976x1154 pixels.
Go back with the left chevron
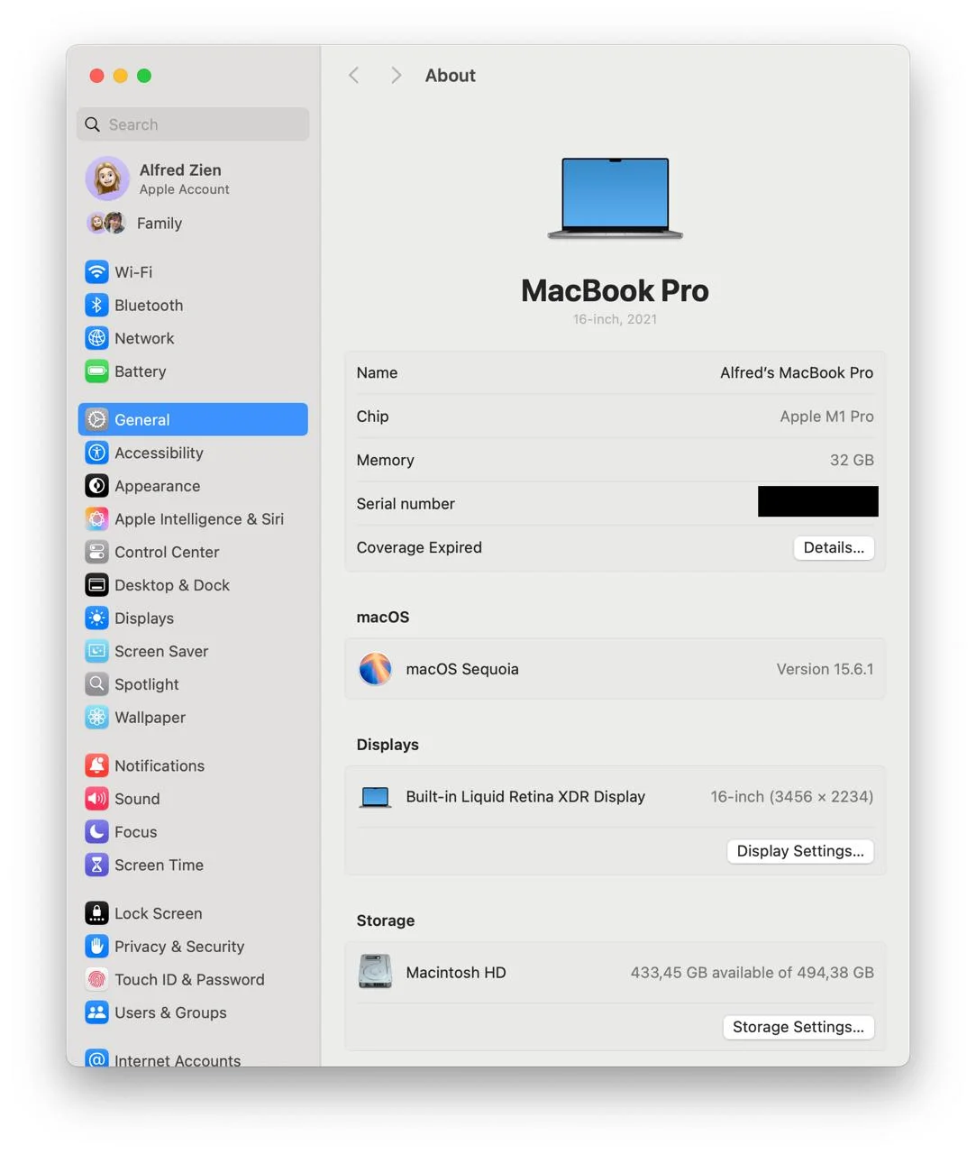(x=354, y=76)
